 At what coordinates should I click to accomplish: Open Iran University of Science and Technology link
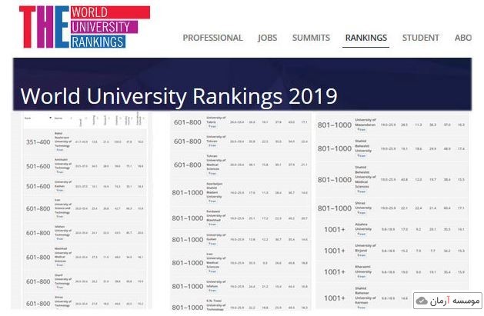(x=63, y=206)
